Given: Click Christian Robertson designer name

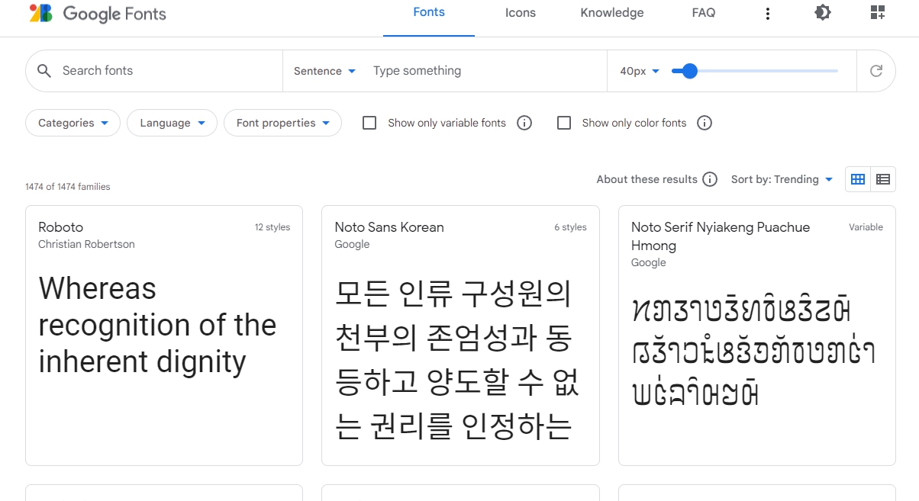Looking at the screenshot, I should [86, 245].
